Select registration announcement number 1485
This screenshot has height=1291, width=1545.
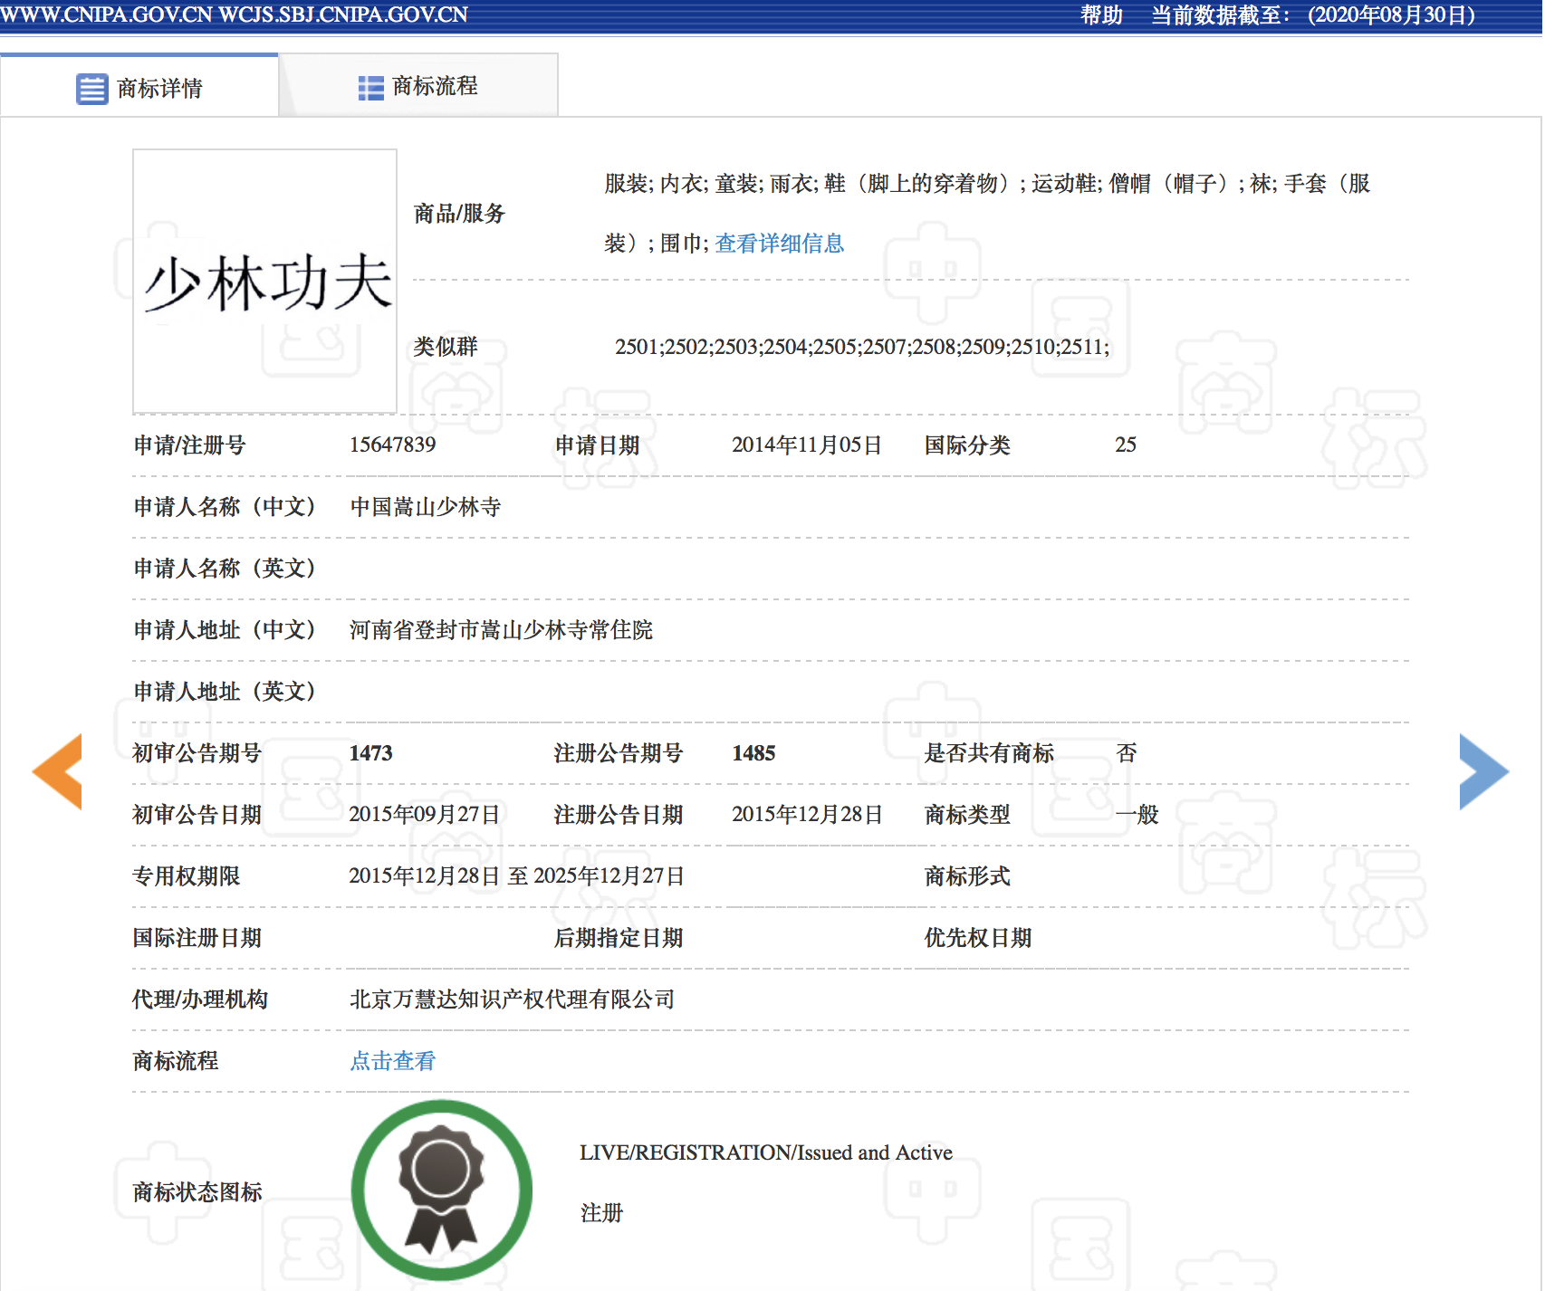[x=753, y=753]
